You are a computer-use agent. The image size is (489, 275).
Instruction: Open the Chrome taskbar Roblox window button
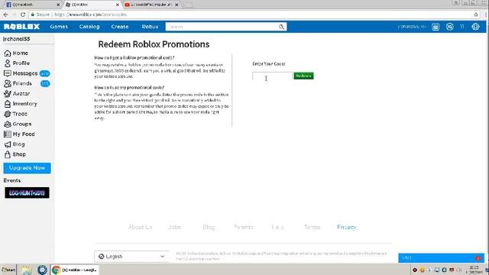pos(75,270)
